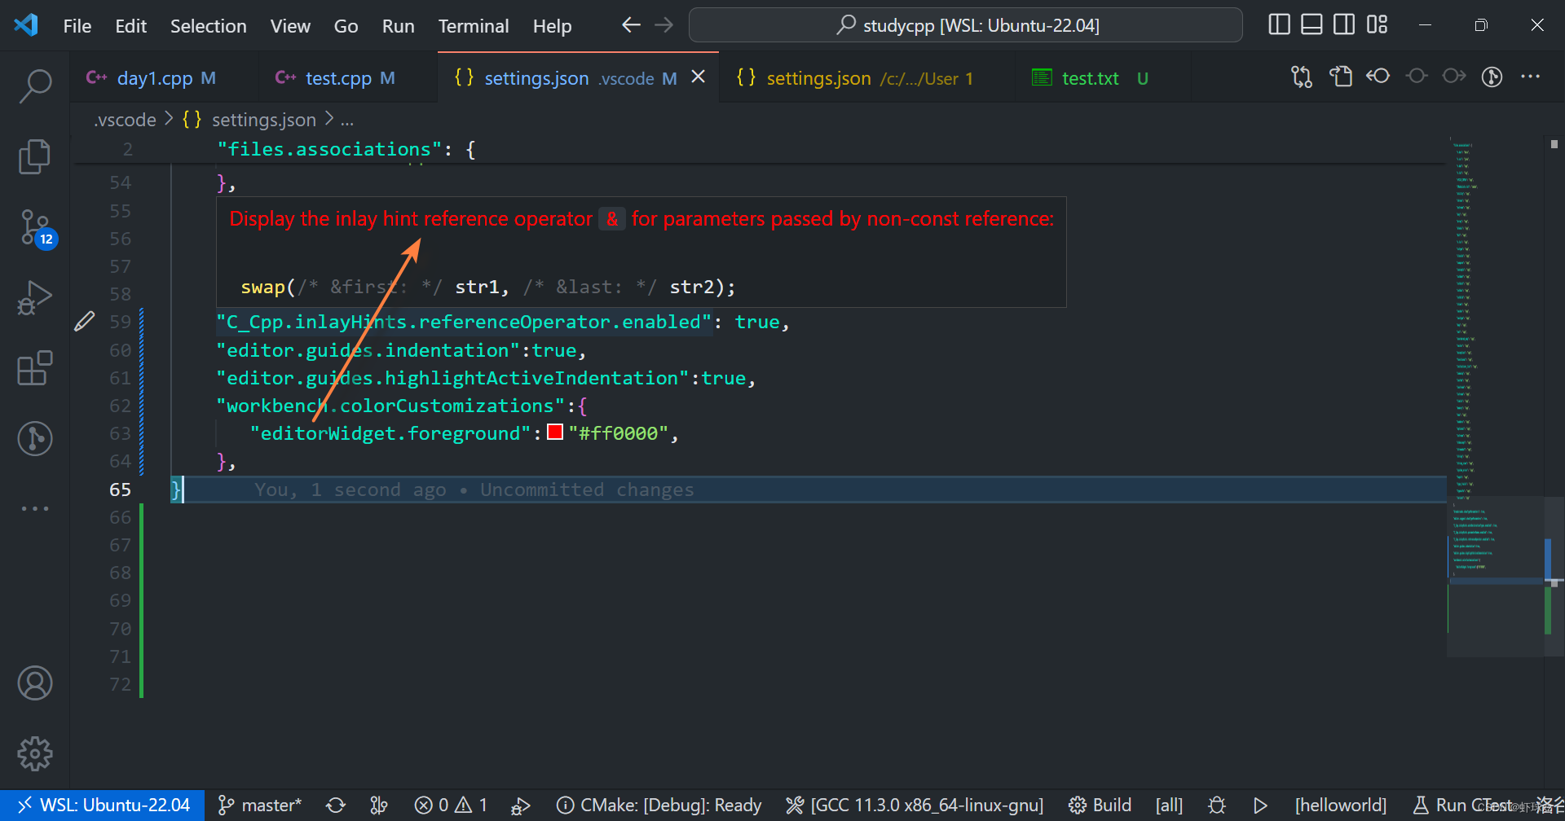Click the Open Changes file icon in editor toolbar

point(1341,77)
